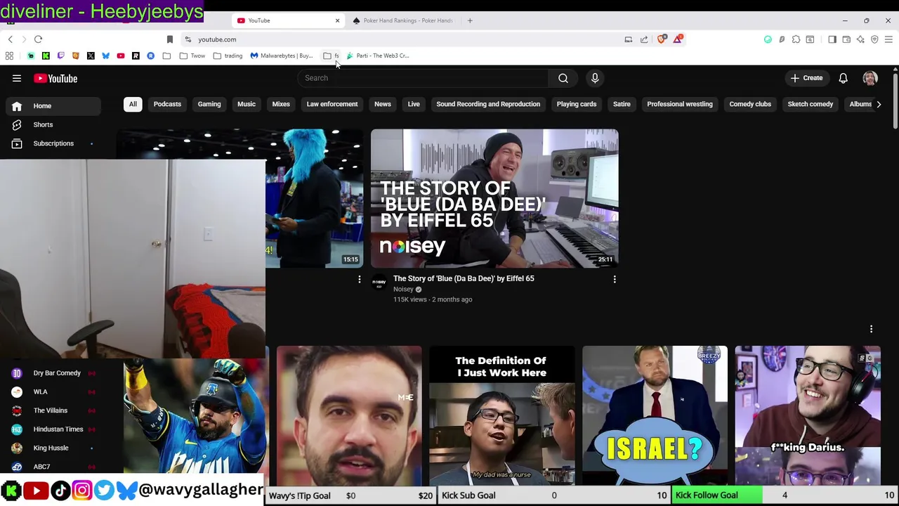Open the Bluesky butterfly bookmark icon
Image resolution: width=899 pixels, height=506 pixels.
click(x=105, y=56)
